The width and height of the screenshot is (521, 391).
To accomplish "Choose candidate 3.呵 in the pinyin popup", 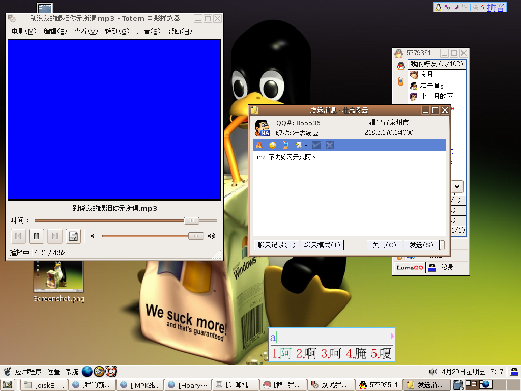I will pos(331,353).
